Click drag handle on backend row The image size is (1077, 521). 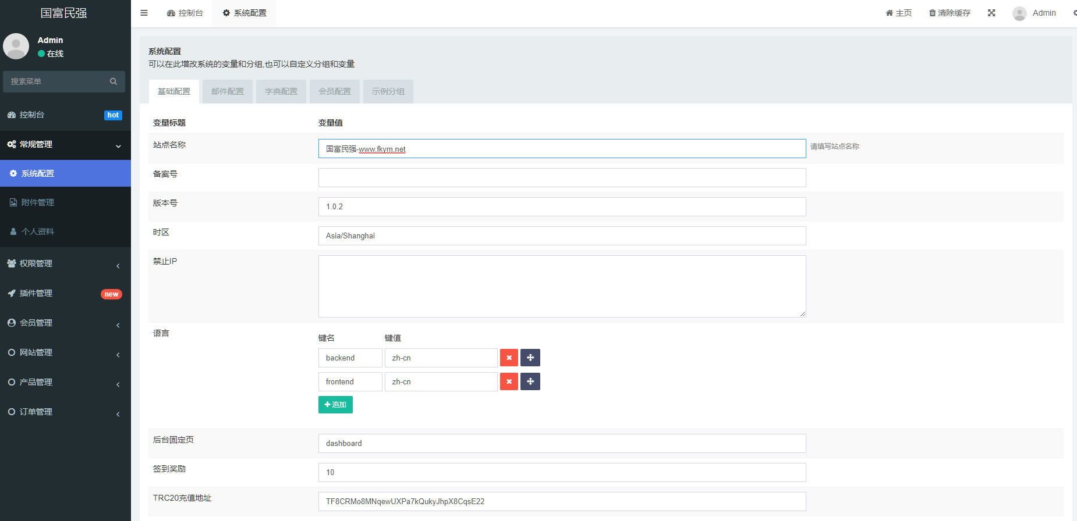pyautogui.click(x=530, y=358)
